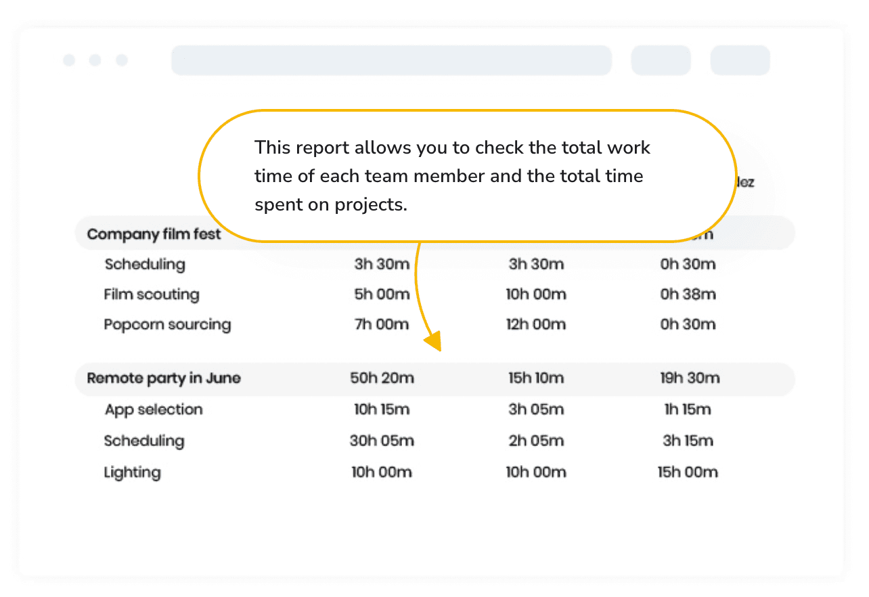The height and width of the screenshot is (597, 869).
Task: Click the 0h 38m Film scouting time
Action: 688,294
